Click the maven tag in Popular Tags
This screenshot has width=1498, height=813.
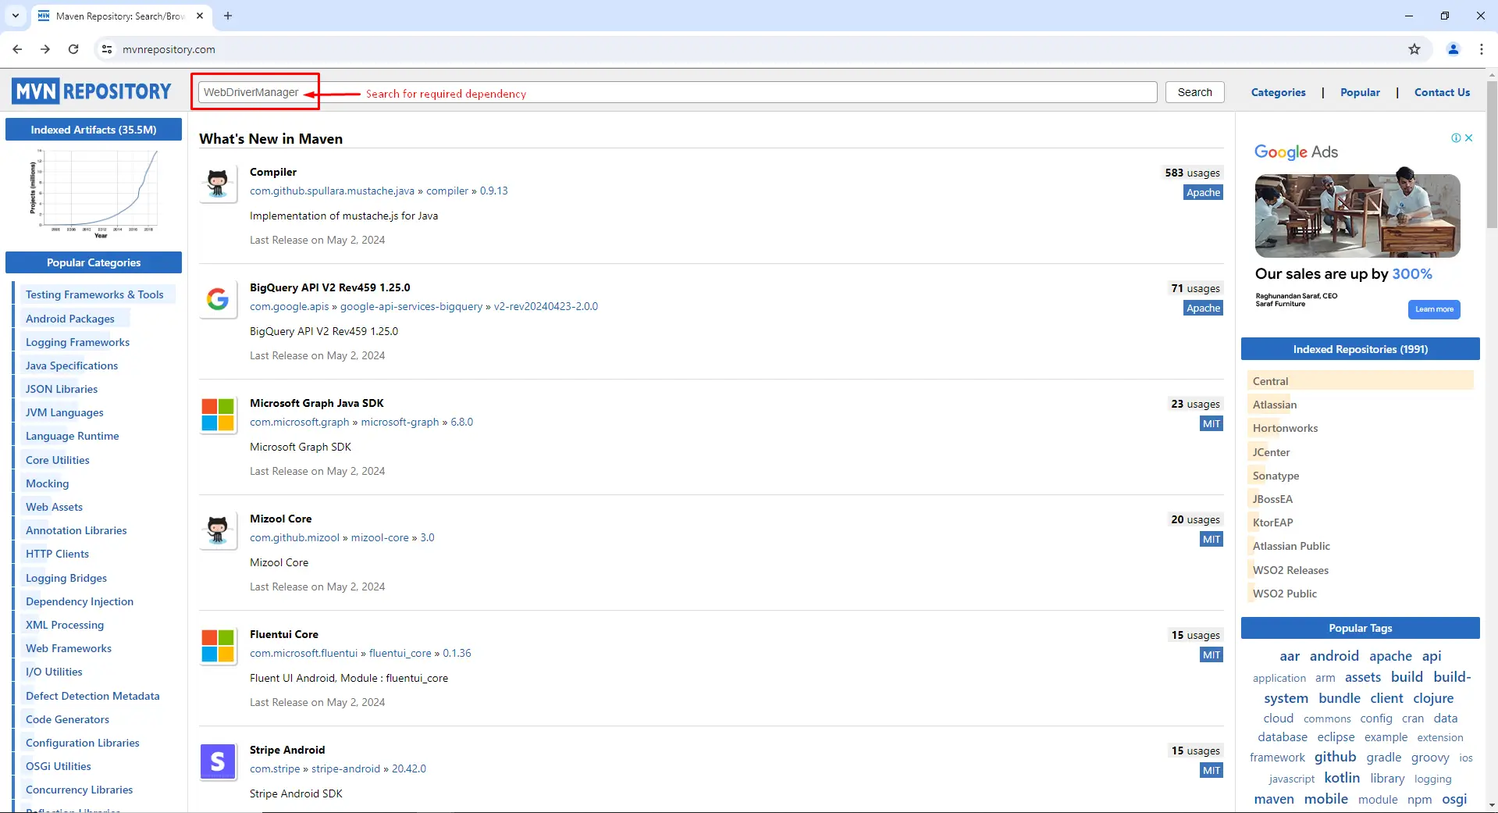(x=1273, y=799)
